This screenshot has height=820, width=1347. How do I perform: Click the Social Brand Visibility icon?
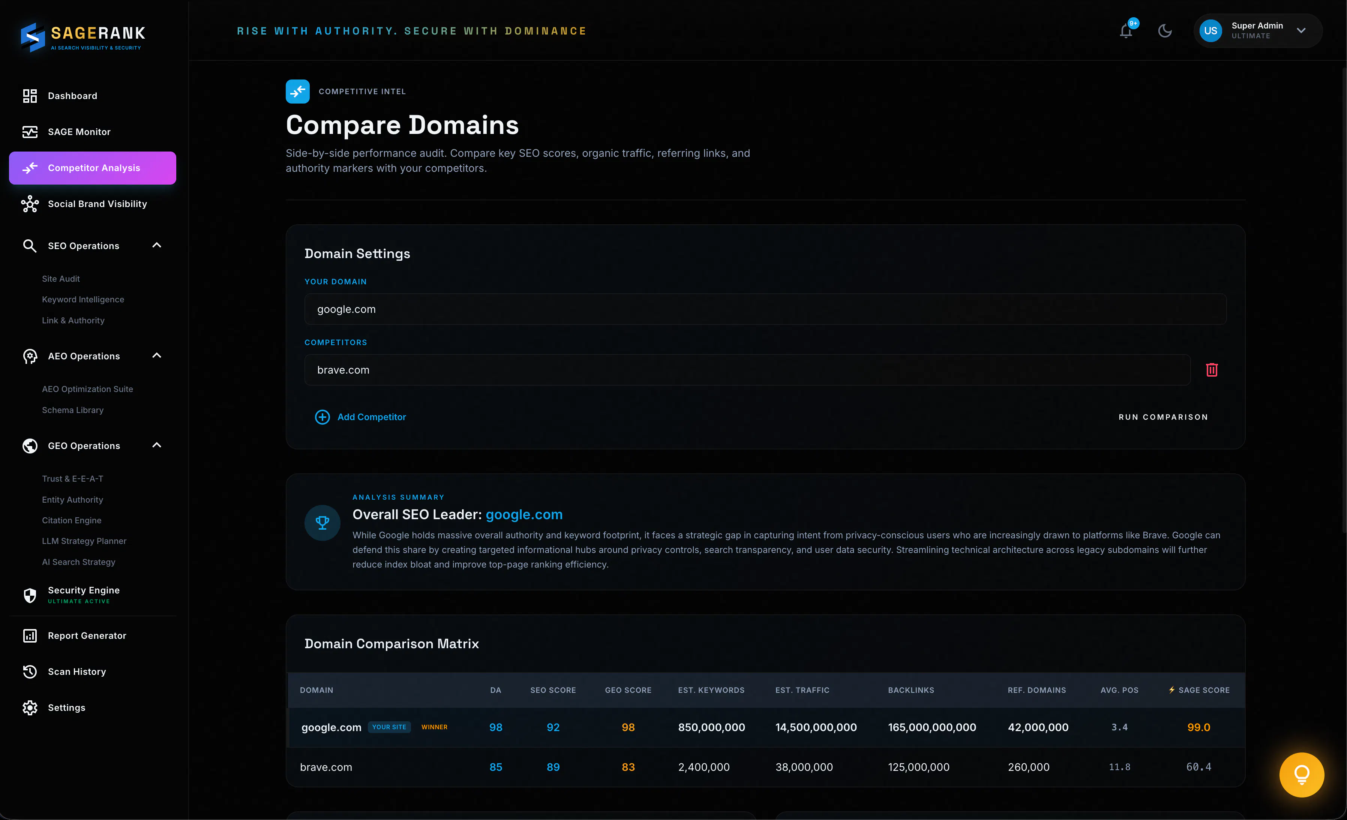[30, 204]
